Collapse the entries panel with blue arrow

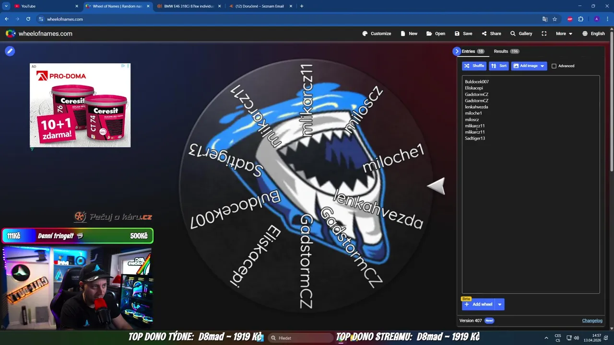pos(457,51)
